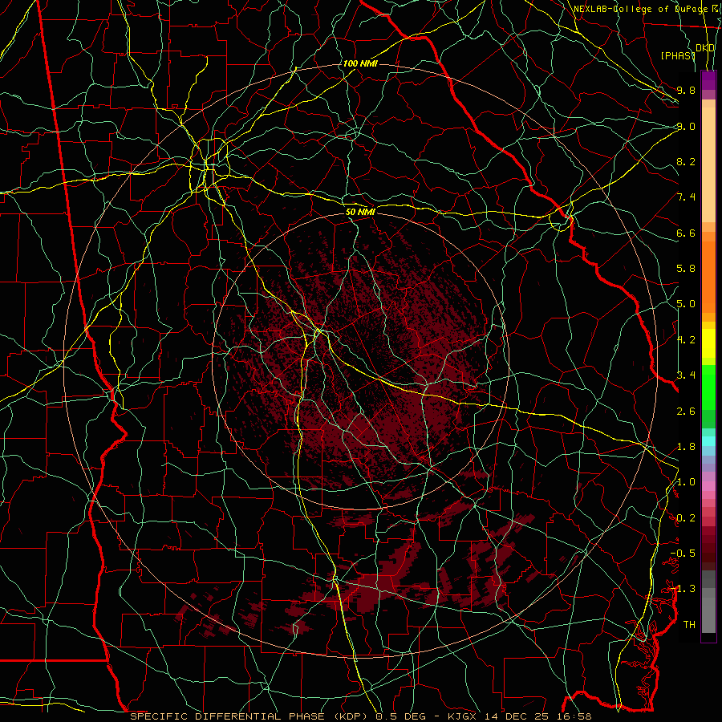Select the 8.2 scale value

click(686, 161)
